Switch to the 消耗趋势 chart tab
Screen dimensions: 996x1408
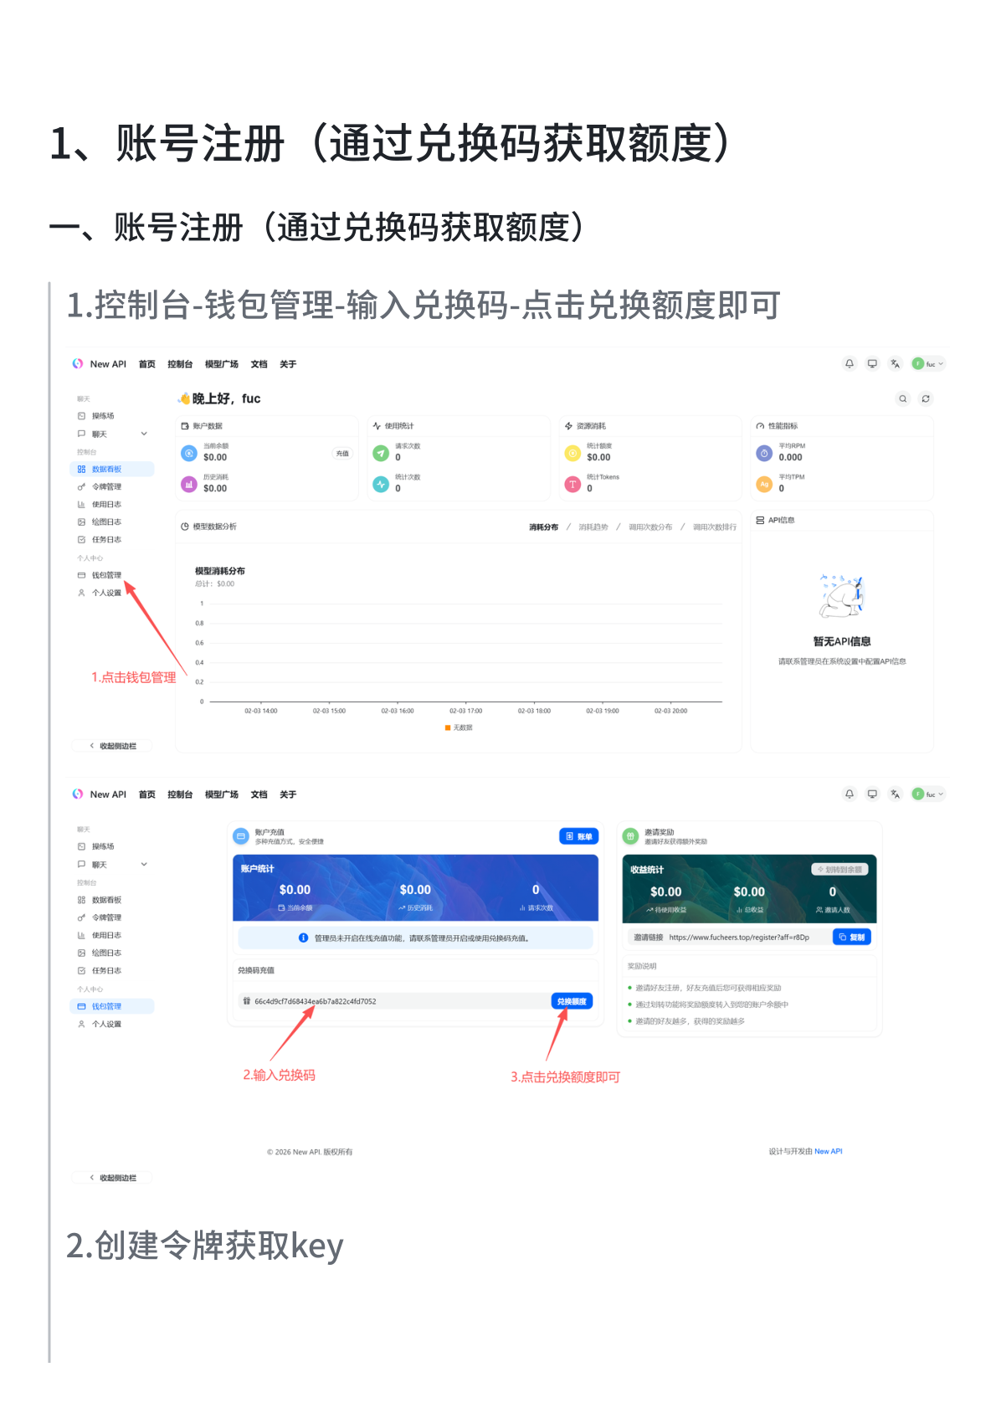tap(593, 527)
